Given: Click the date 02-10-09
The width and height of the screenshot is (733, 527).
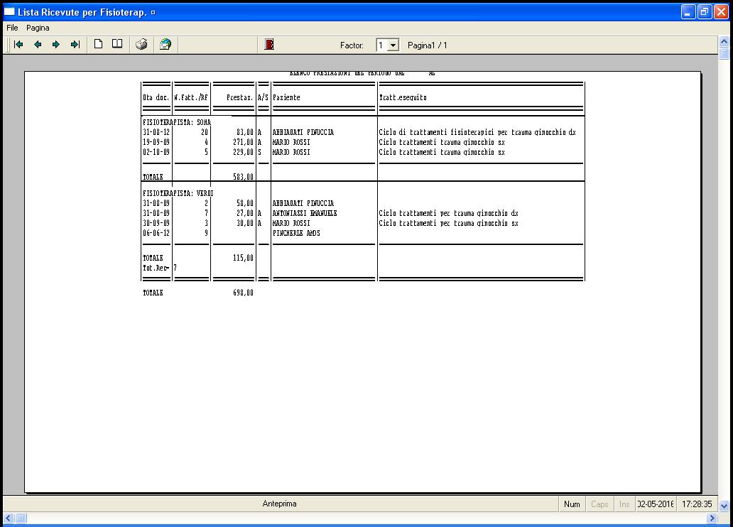Looking at the screenshot, I should [x=156, y=152].
